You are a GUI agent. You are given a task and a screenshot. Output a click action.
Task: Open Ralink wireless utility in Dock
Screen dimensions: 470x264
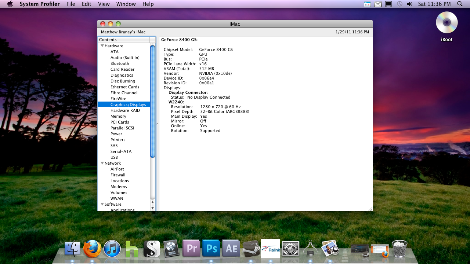271,249
